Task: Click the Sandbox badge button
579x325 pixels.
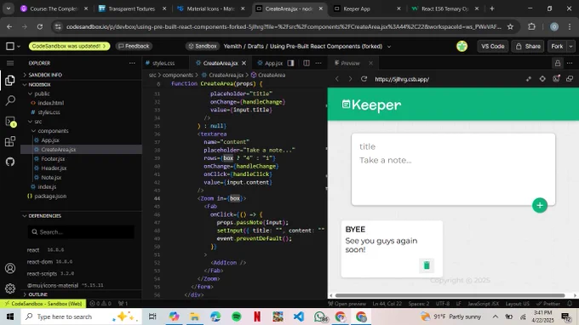Action: (x=202, y=46)
